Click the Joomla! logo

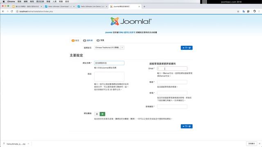(x=131, y=21)
